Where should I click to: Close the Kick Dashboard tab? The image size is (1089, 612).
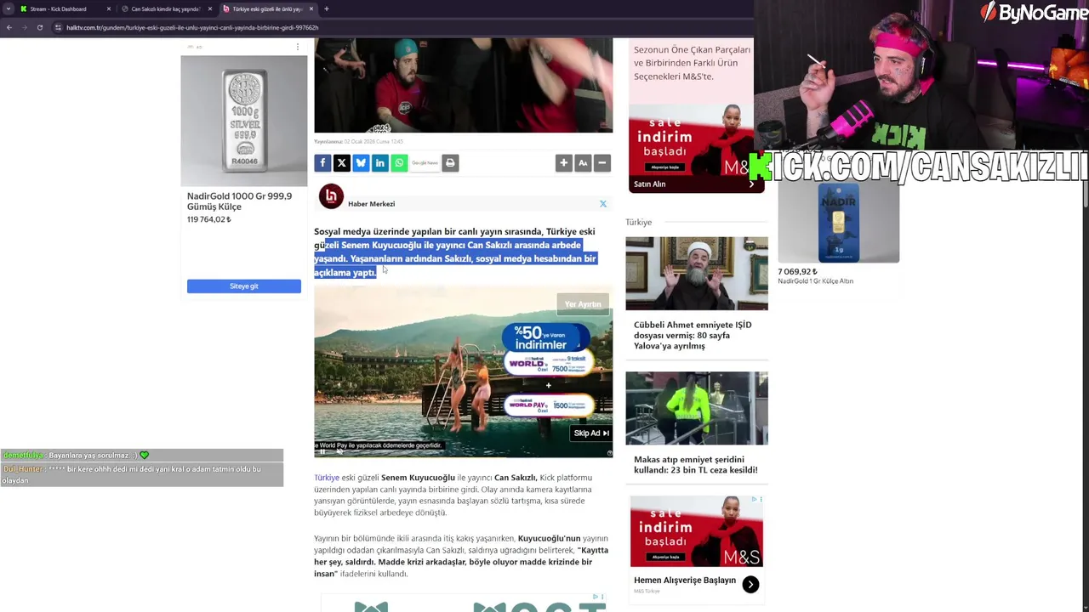click(108, 8)
